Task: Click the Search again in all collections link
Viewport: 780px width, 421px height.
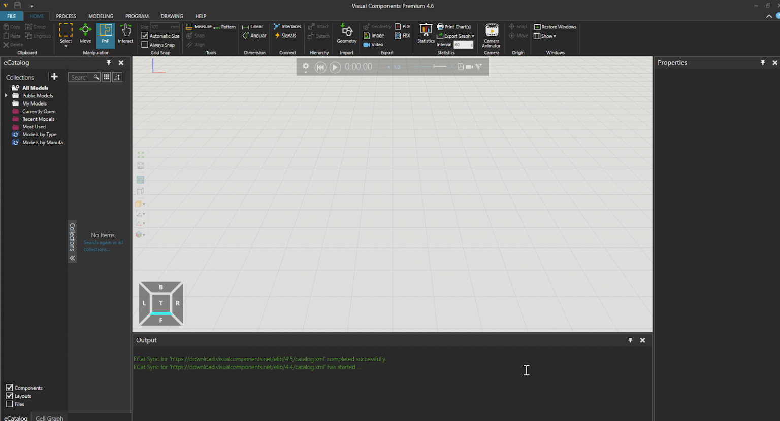Action: click(104, 245)
